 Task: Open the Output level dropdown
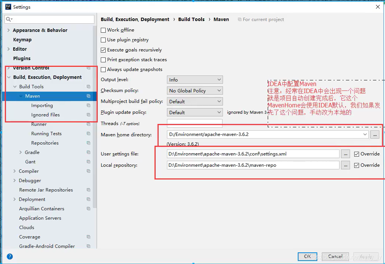coord(195,80)
